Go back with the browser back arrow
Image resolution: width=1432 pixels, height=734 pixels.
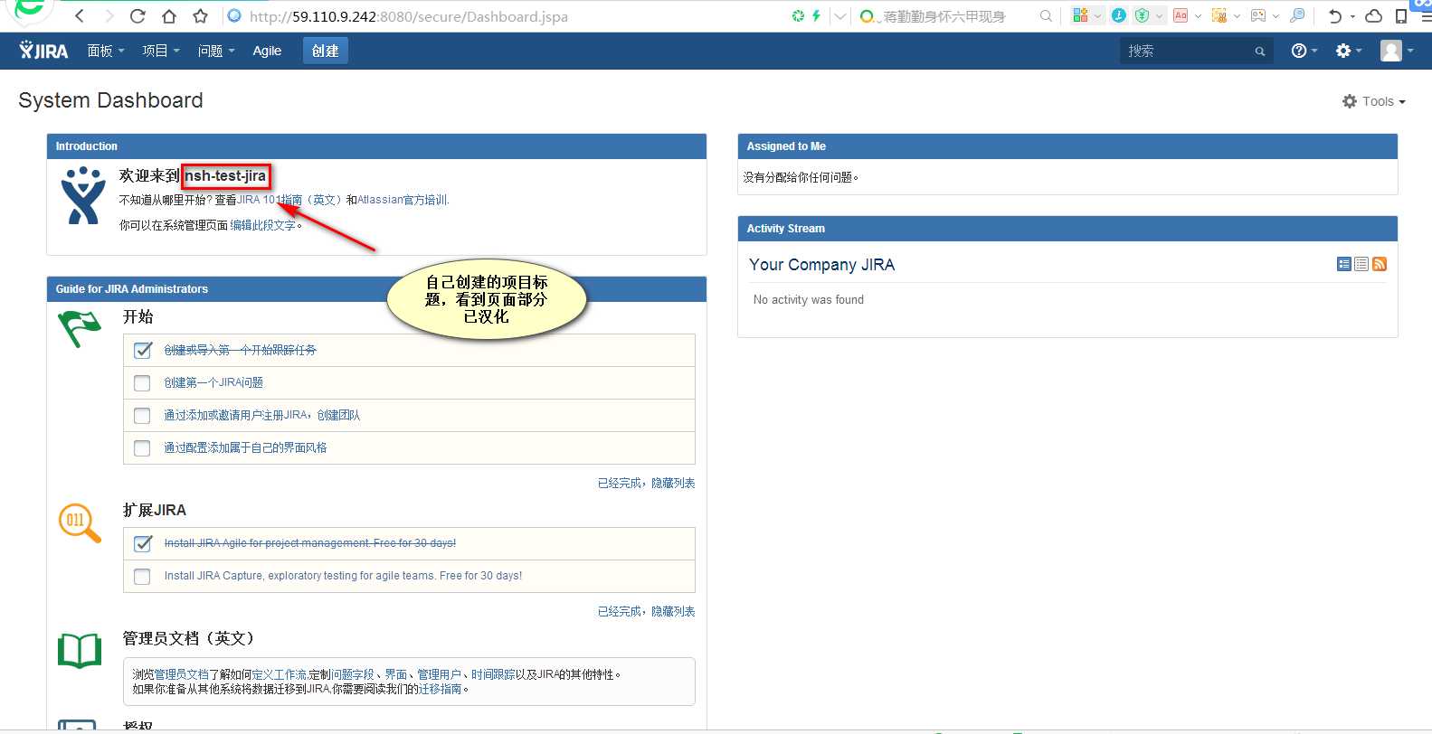pyautogui.click(x=80, y=16)
